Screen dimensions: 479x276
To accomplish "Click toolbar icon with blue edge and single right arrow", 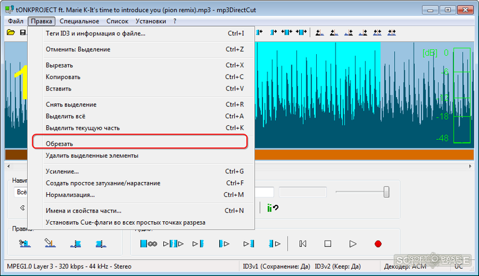I will click(x=273, y=32).
